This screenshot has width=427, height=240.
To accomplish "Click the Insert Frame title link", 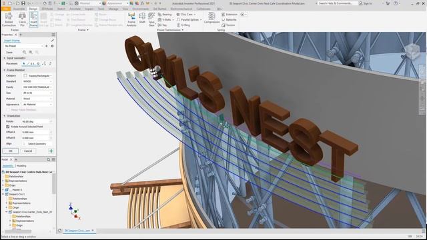I will (x=12, y=41).
